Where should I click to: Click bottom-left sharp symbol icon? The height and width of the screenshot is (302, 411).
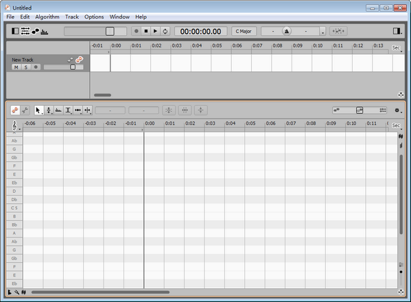(23, 292)
